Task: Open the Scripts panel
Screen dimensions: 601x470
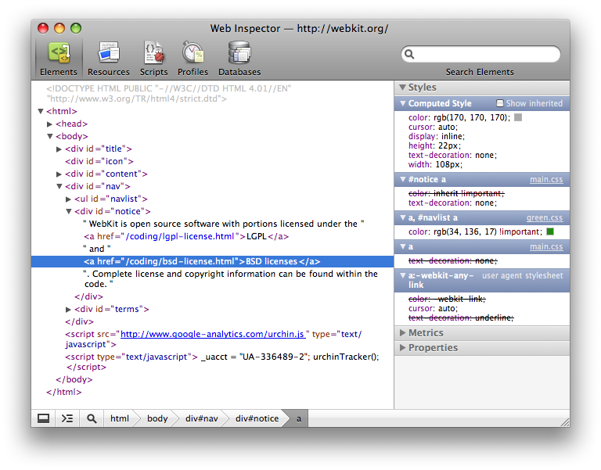Action: coord(154,58)
